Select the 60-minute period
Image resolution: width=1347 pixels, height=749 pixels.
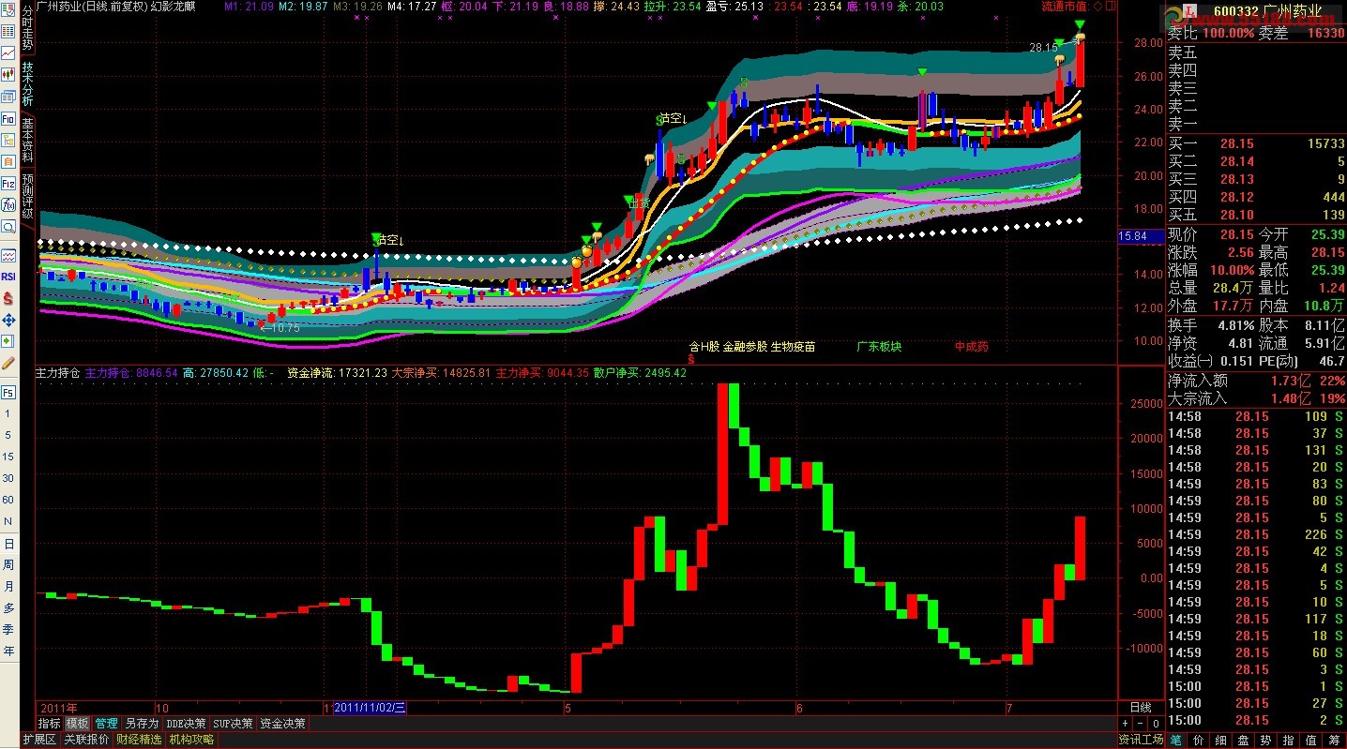pos(8,500)
